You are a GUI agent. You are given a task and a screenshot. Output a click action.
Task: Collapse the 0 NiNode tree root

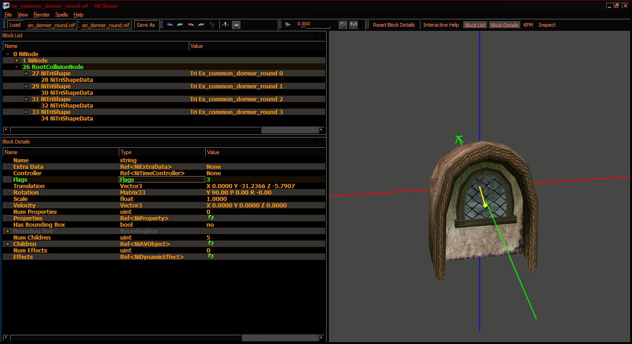pyautogui.click(x=8, y=54)
